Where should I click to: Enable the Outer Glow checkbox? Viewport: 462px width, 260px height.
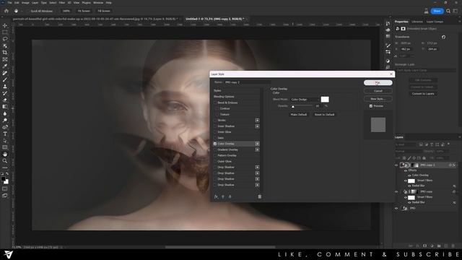coord(215,161)
